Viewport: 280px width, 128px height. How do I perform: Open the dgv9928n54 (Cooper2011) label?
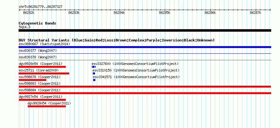pyautogui.click(x=49, y=103)
